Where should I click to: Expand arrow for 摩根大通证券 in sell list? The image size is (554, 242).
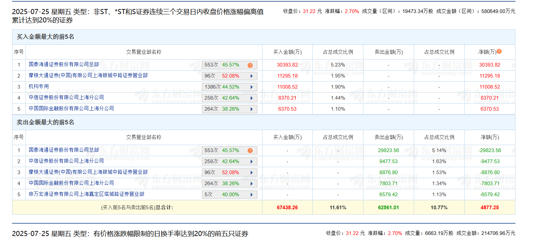click(x=252, y=173)
